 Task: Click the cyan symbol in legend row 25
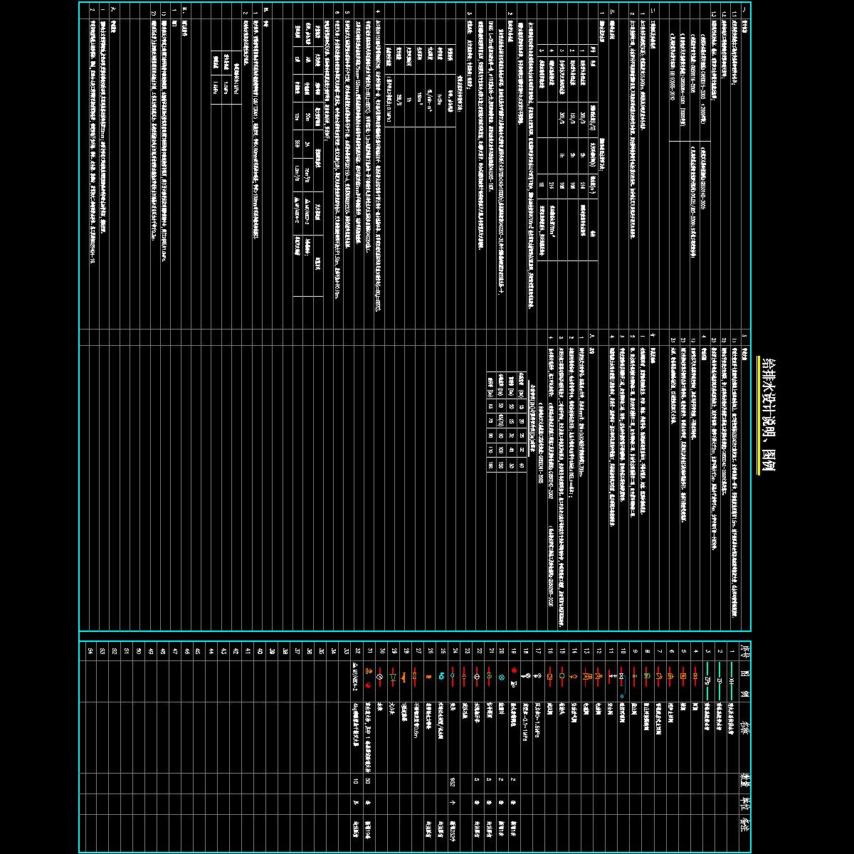tap(441, 675)
